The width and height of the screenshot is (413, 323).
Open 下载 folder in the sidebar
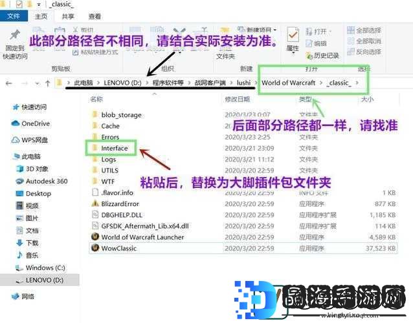[x=27, y=243]
